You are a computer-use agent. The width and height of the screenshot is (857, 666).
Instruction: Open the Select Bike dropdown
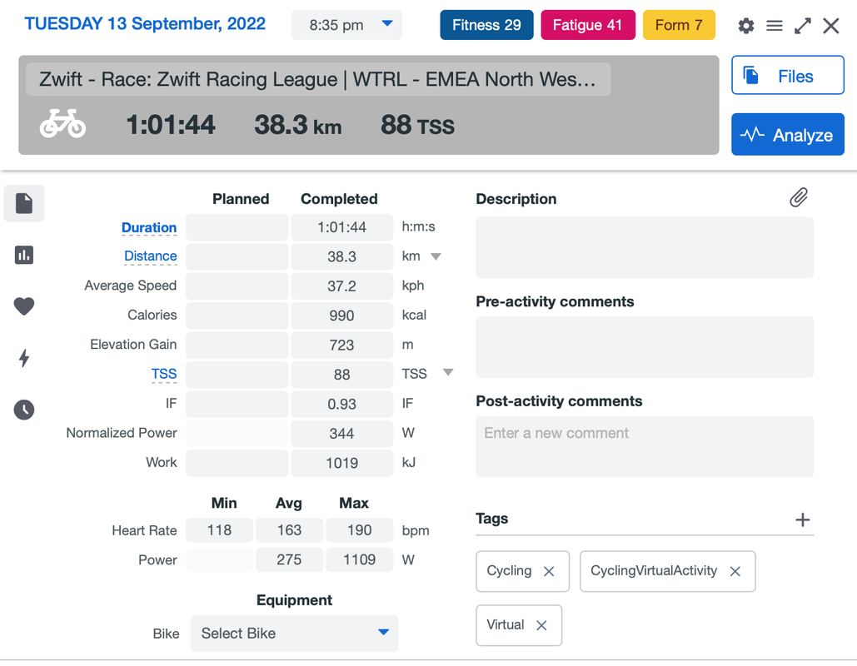click(x=294, y=634)
